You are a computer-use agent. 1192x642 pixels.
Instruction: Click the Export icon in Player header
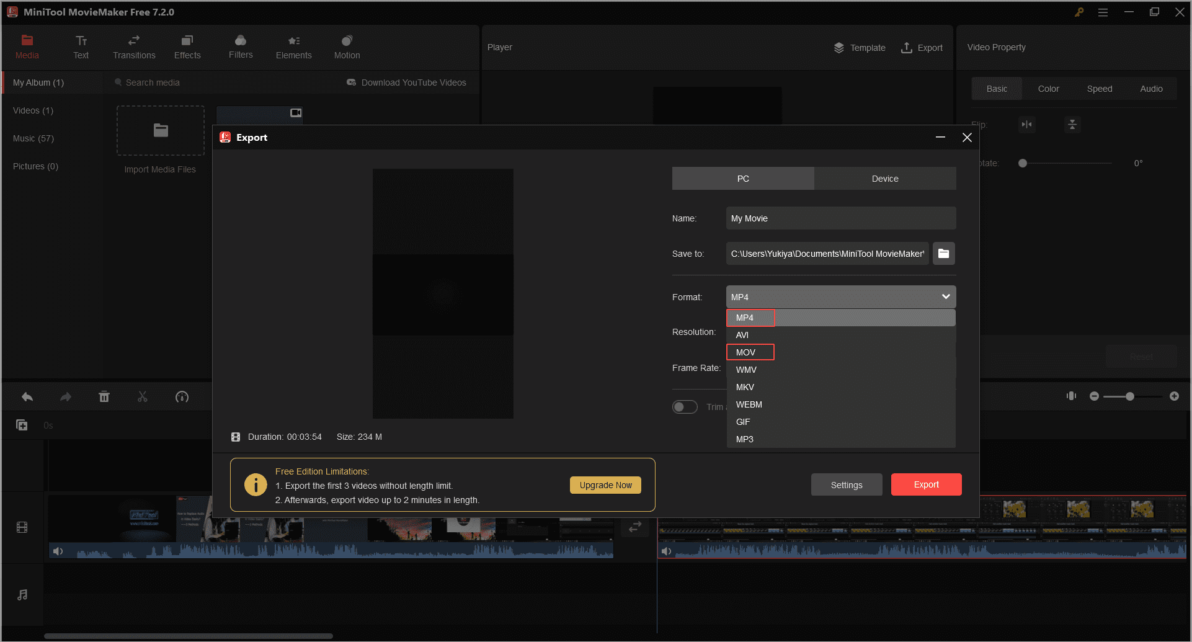906,48
